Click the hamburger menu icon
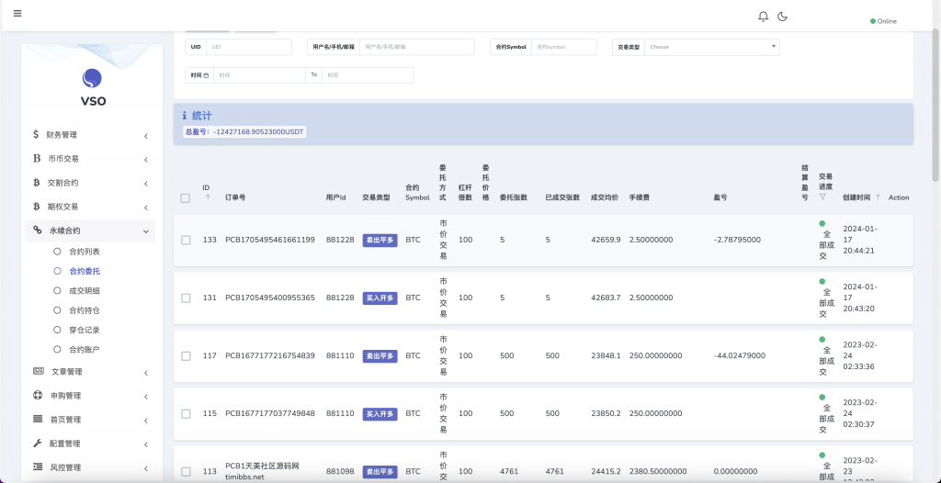This screenshot has width=941, height=483. click(x=17, y=14)
